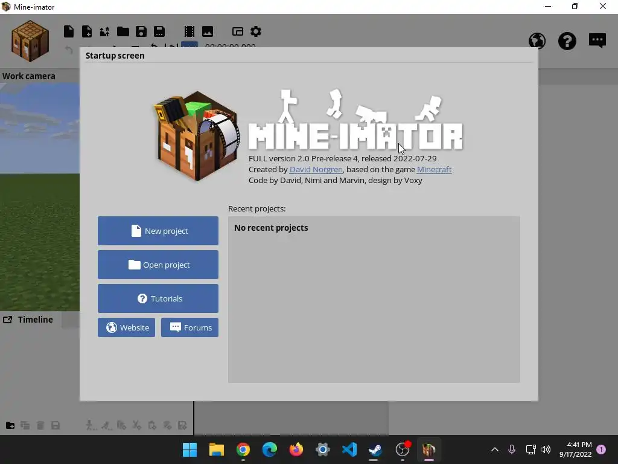Click the pop-out icon beside Timeline
618x464 pixels.
click(7, 320)
